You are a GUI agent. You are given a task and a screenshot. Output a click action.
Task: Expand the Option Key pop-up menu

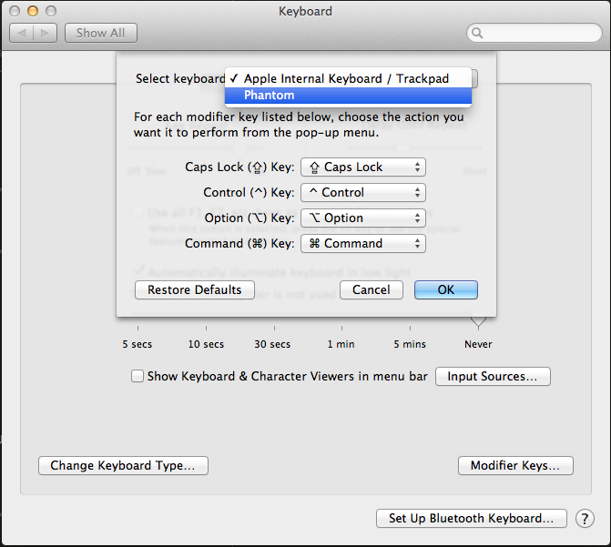[x=363, y=218]
